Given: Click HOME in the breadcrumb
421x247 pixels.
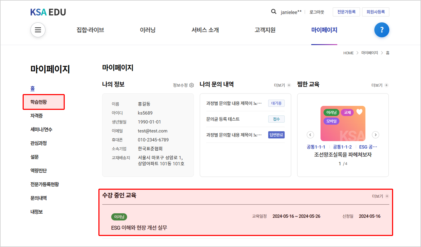Looking at the screenshot, I should 348,53.
